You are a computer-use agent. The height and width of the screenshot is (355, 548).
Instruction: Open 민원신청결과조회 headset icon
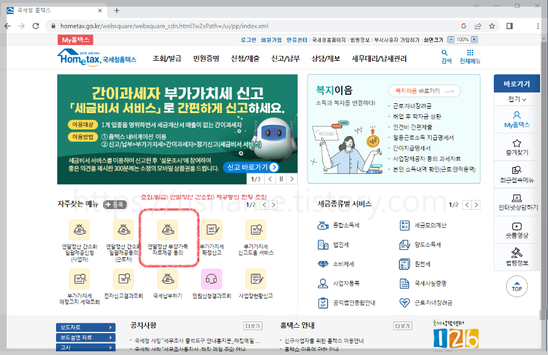tap(212, 279)
